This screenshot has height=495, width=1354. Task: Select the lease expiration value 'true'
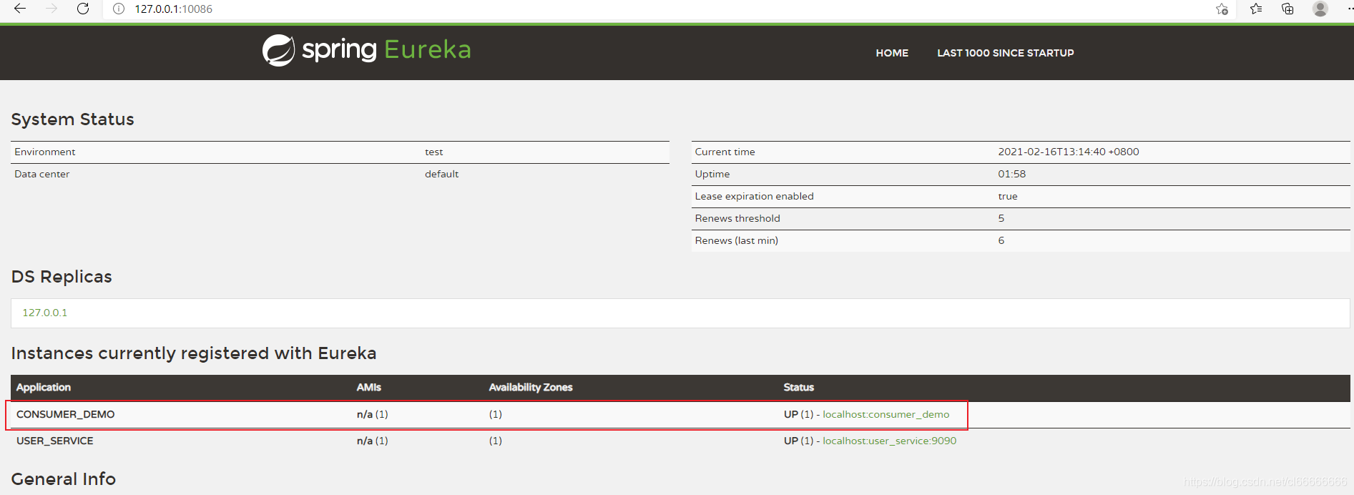1008,196
